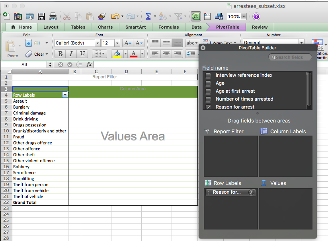The width and height of the screenshot is (328, 241).
Task: Open the Charts ribbon tab
Action: click(x=105, y=27)
